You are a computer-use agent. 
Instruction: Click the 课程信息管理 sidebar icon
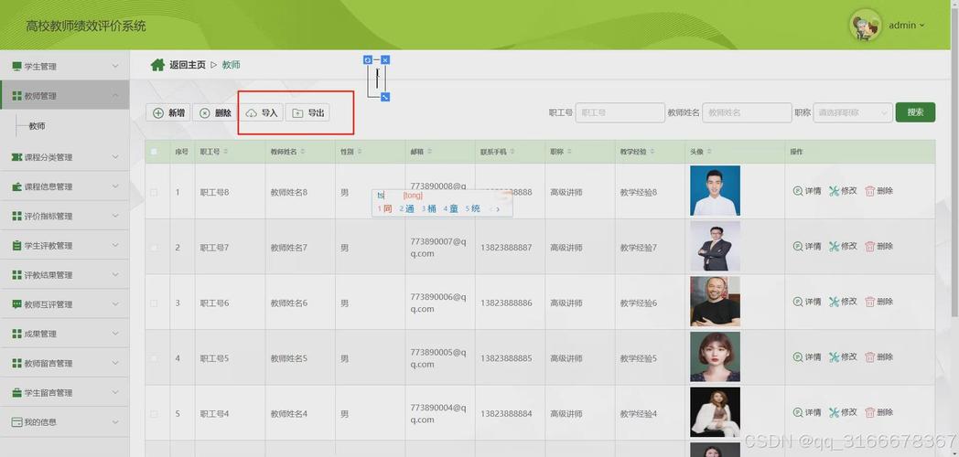(x=16, y=186)
